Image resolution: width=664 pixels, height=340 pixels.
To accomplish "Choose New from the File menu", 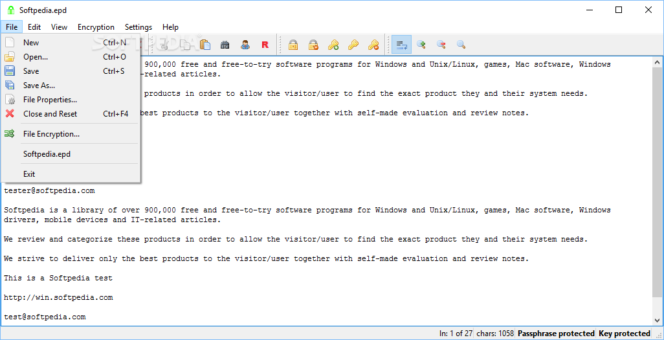I will coord(71,42).
